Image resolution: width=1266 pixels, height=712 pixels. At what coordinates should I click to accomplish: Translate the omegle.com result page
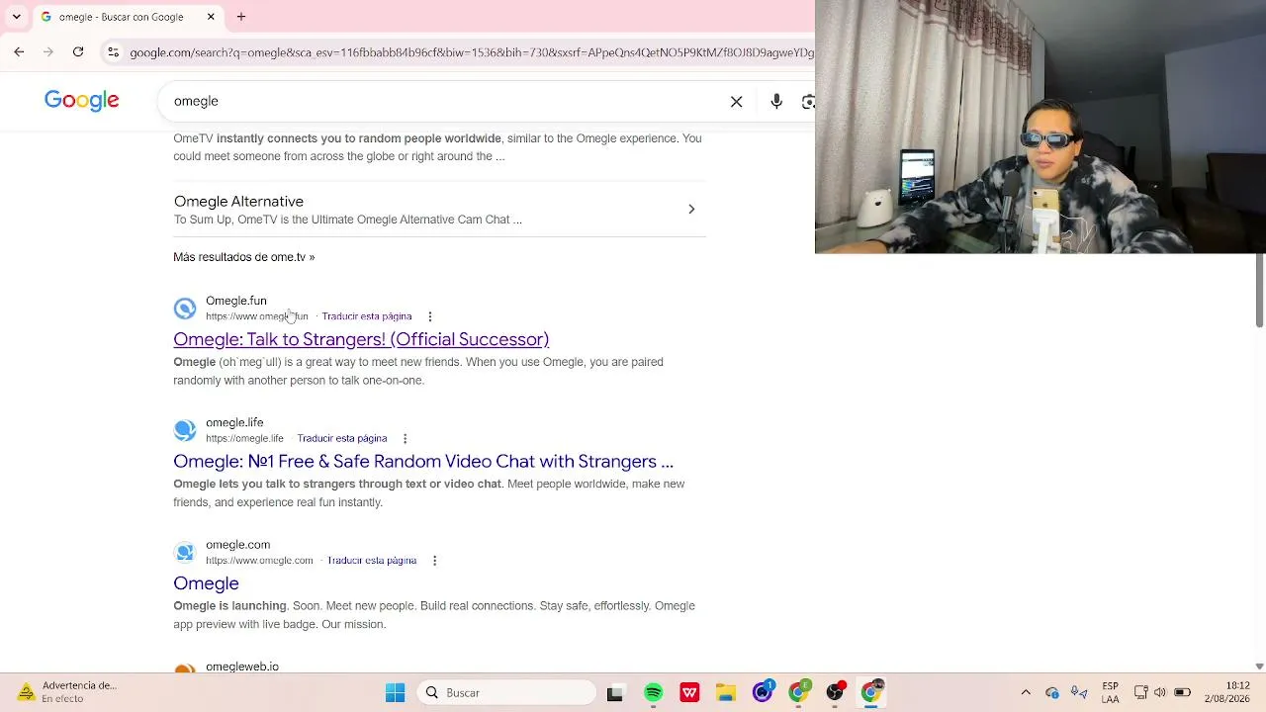(372, 560)
